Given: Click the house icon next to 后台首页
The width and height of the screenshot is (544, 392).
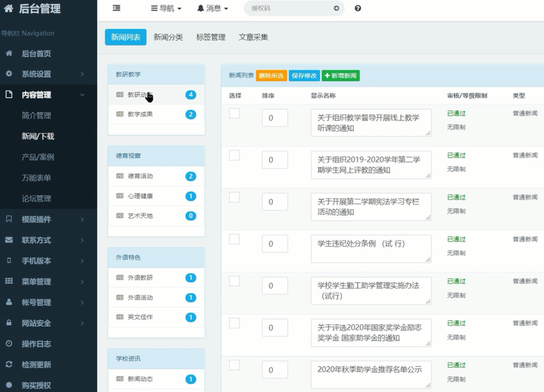Looking at the screenshot, I should click(9, 53).
